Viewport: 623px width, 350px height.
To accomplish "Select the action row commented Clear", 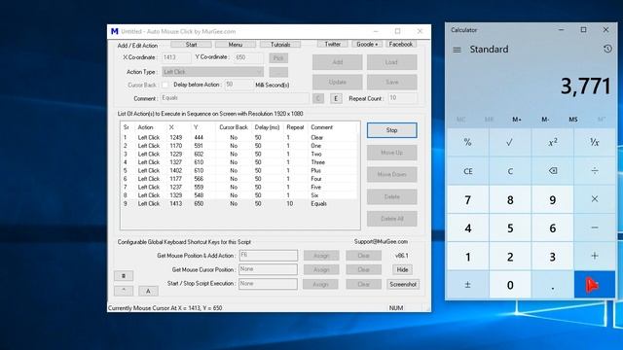I will 239,137.
